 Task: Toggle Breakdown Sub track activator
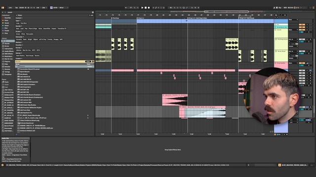pyautogui.click(x=302, y=27)
